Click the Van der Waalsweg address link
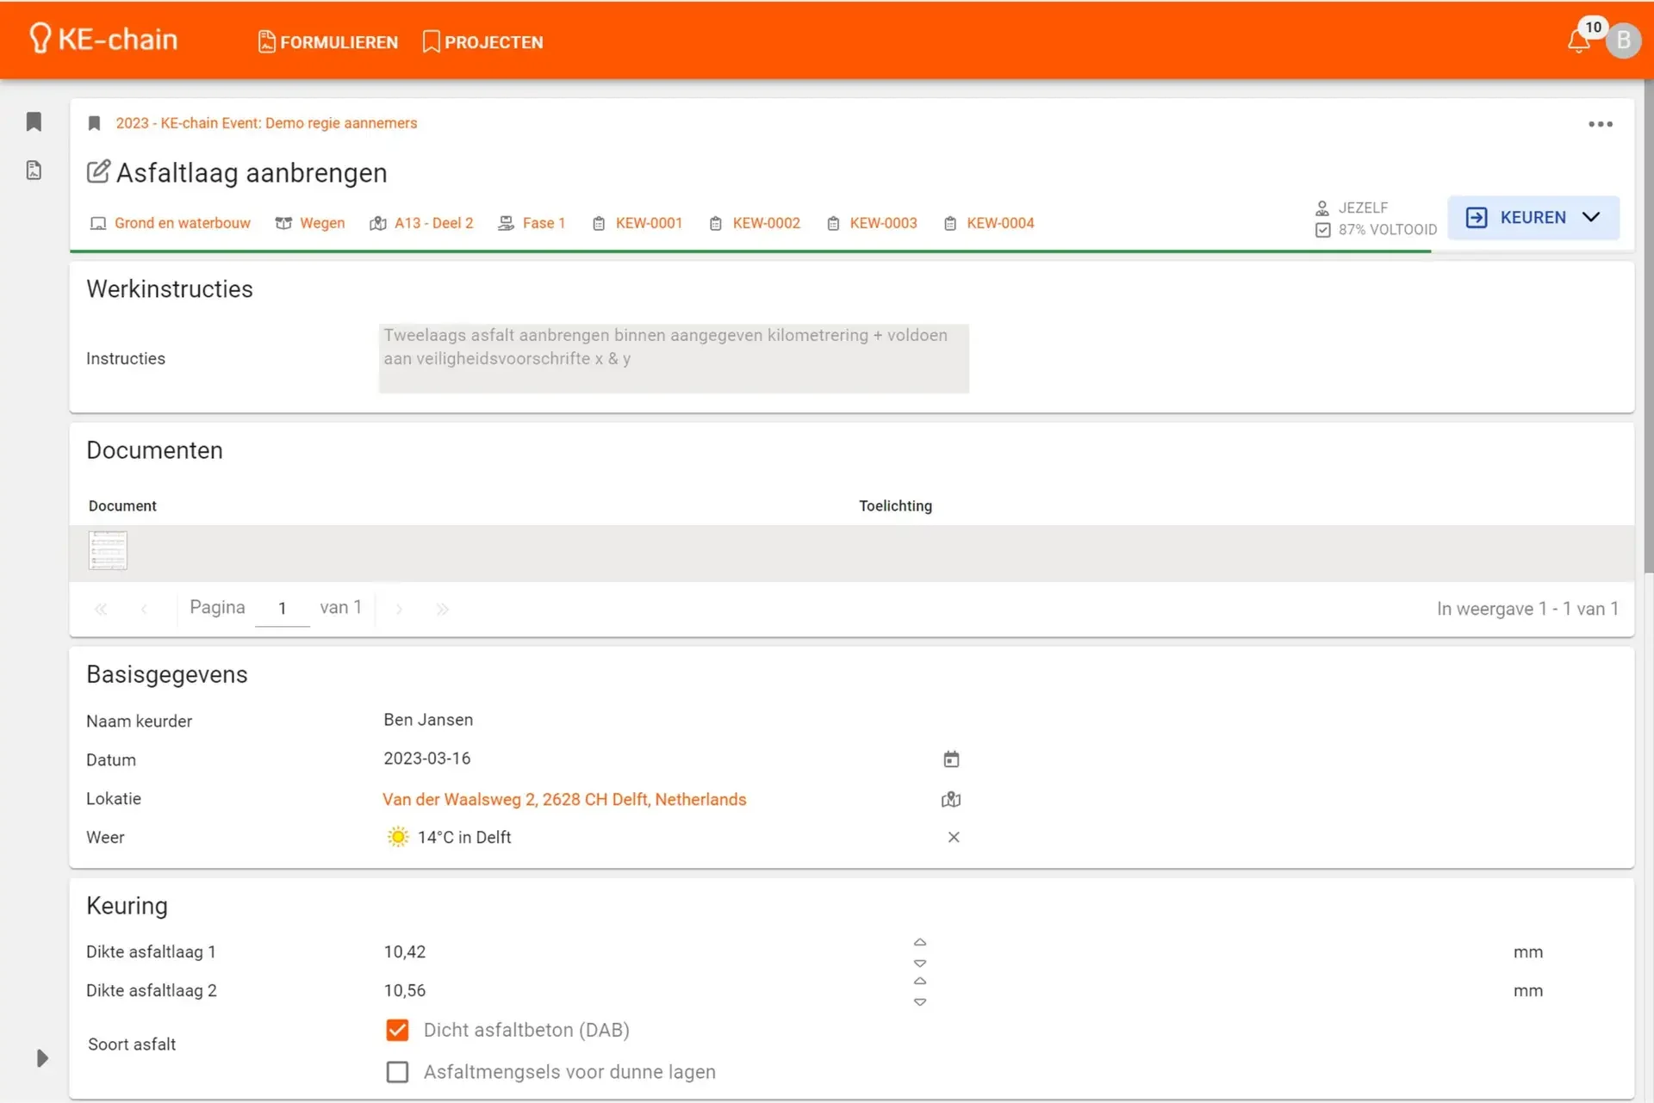 point(564,799)
